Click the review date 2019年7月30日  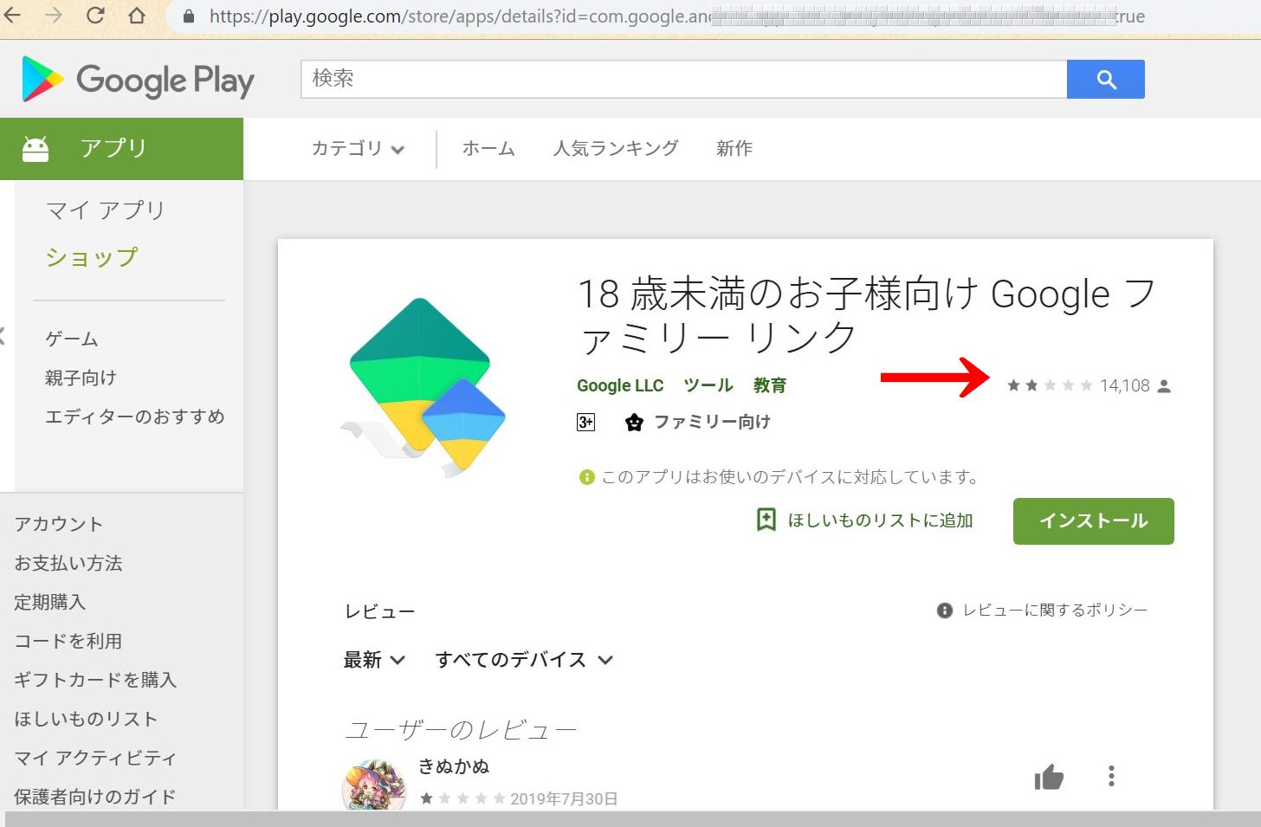coord(564,798)
